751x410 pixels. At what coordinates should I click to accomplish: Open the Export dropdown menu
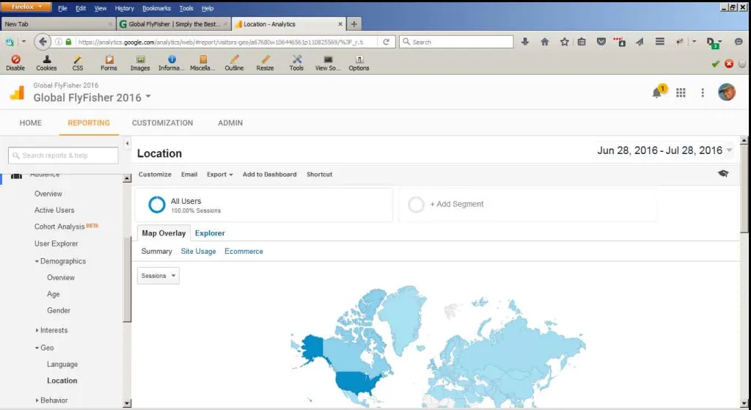point(219,175)
